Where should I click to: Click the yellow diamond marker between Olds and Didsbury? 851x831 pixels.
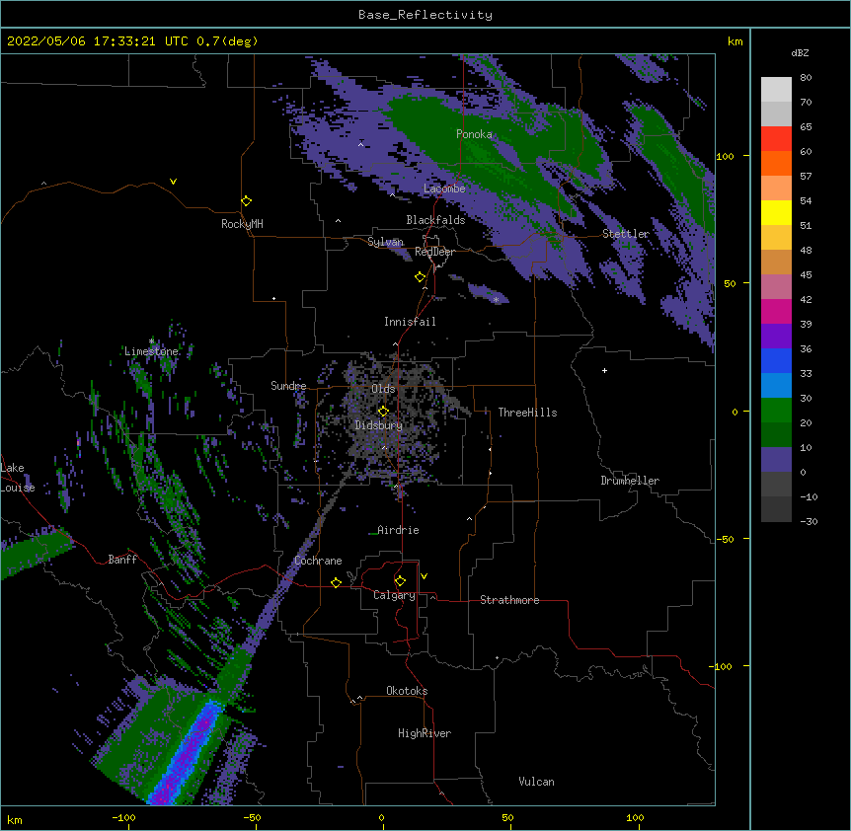pyautogui.click(x=383, y=412)
